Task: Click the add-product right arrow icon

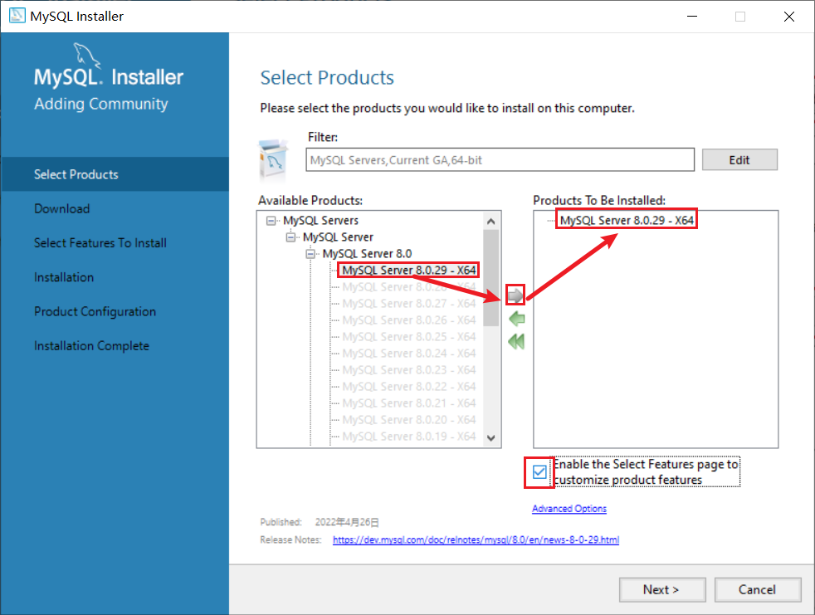Action: coord(515,295)
